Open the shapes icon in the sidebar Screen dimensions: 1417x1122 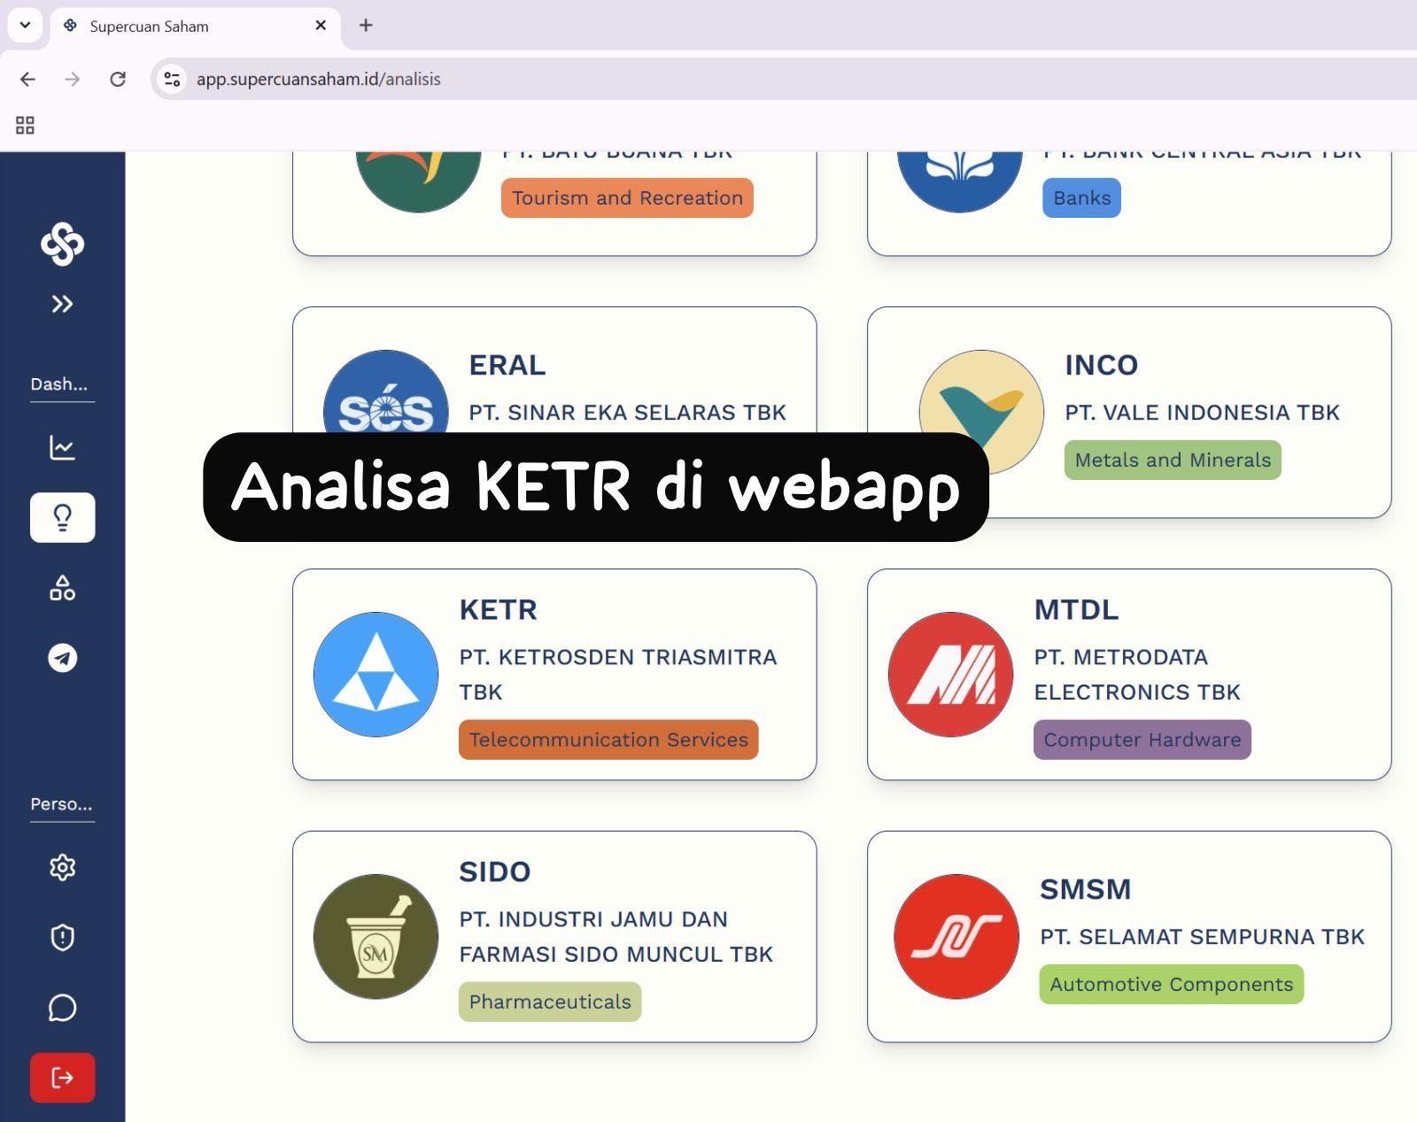click(62, 588)
